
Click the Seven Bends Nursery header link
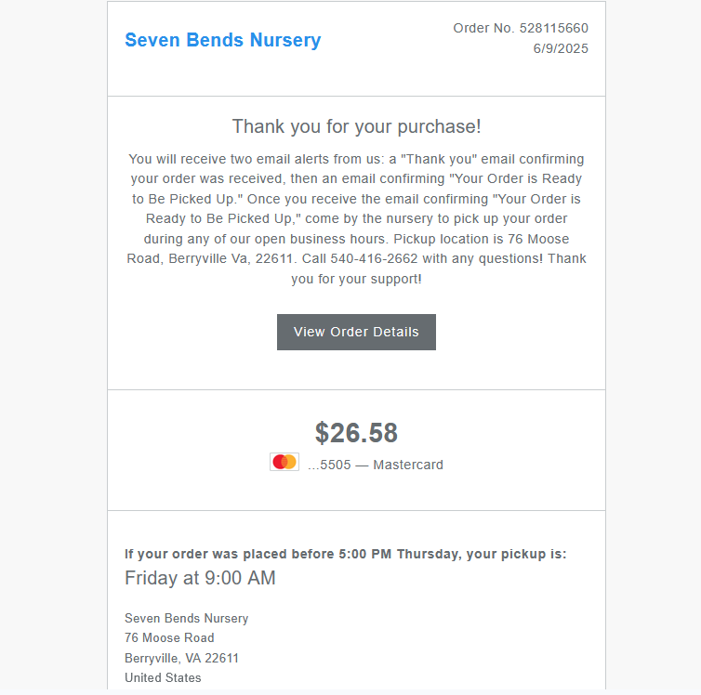pyautogui.click(x=222, y=40)
